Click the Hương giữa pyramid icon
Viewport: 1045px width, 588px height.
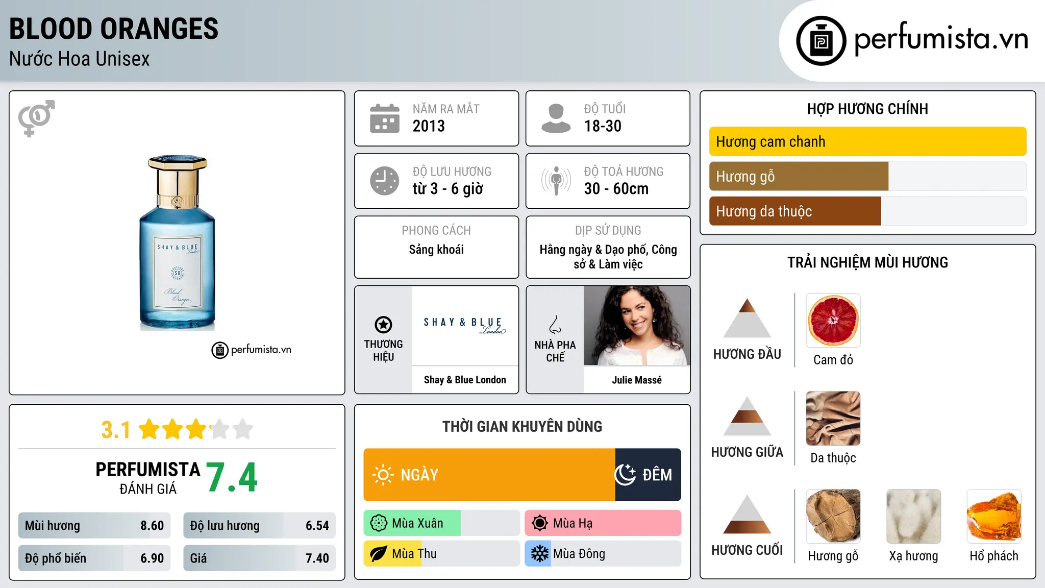[x=747, y=416]
